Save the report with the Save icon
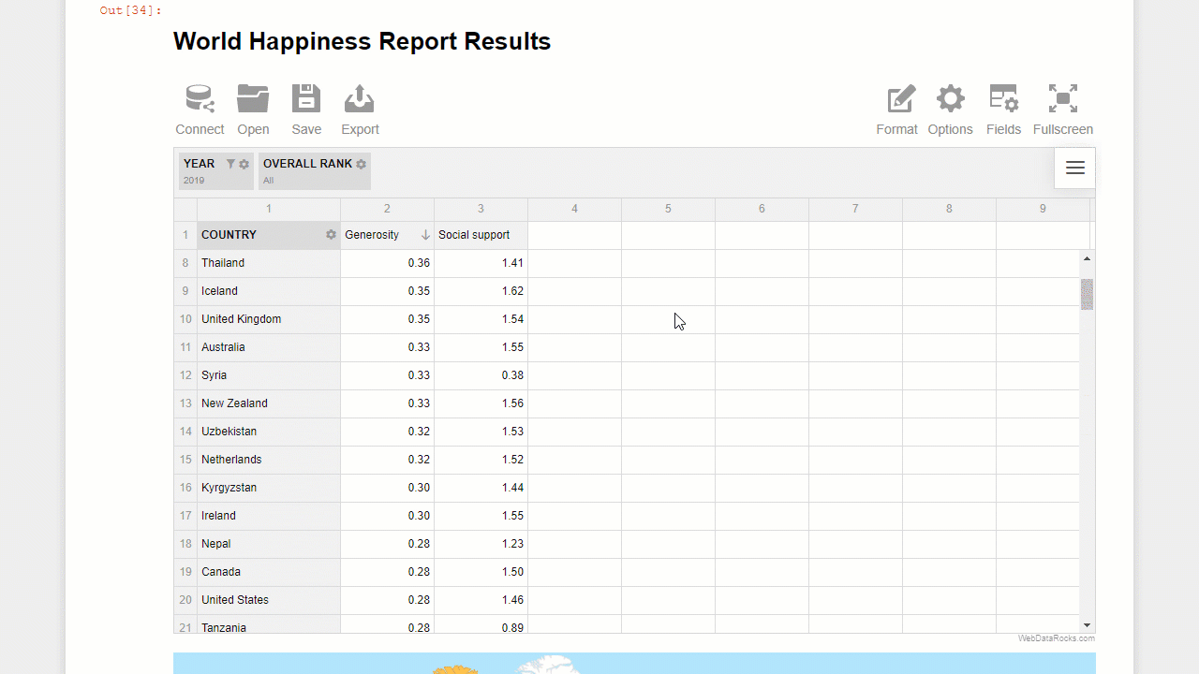 click(x=306, y=110)
